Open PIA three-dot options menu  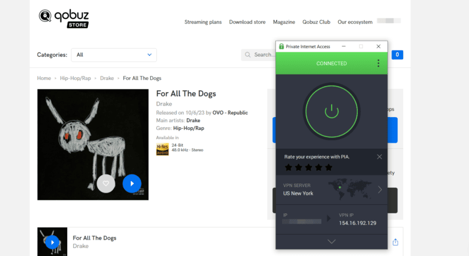(379, 63)
